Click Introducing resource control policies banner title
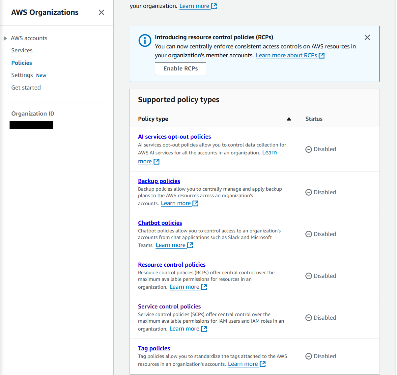 214,37
